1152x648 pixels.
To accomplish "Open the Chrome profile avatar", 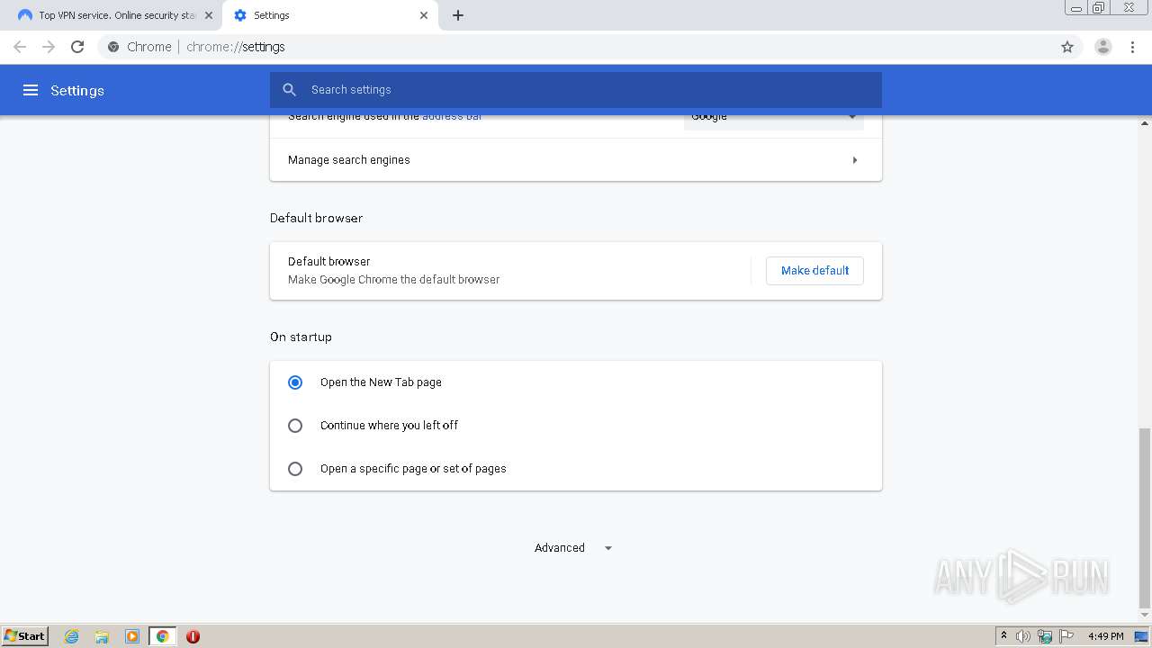I will click(1103, 47).
